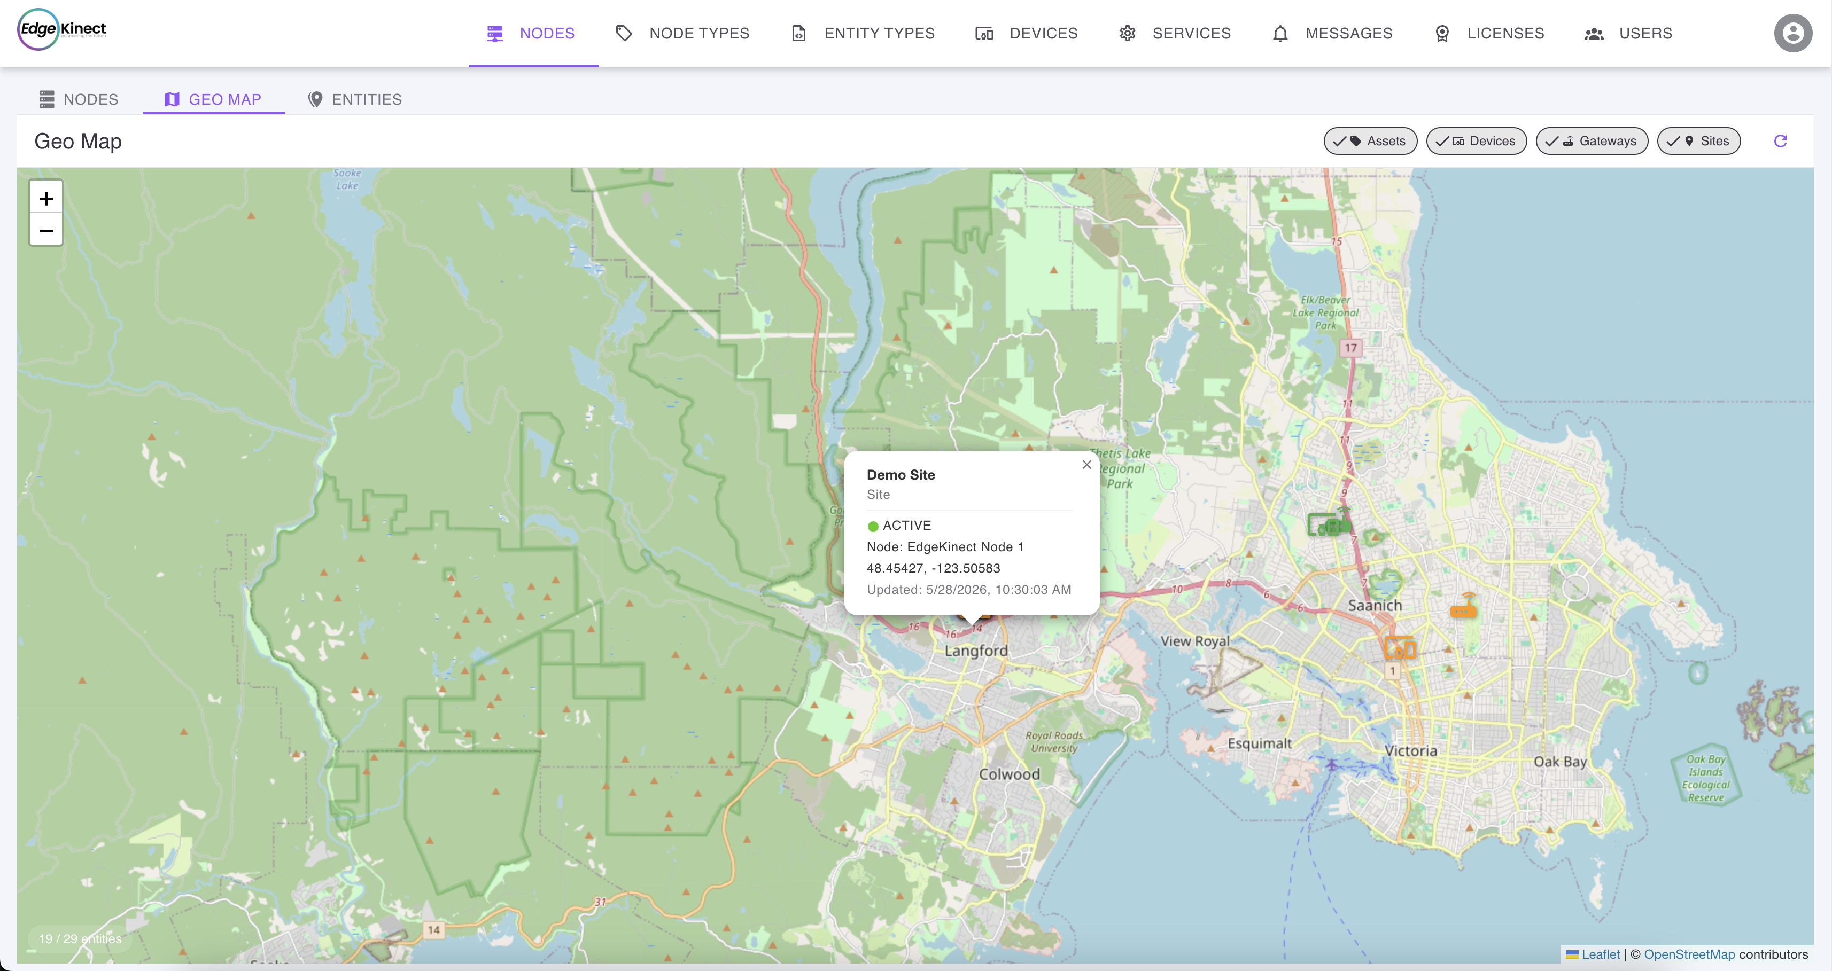Click the EdgeKinect logo
Screen dimensions: 1832x971
pyautogui.click(x=62, y=30)
